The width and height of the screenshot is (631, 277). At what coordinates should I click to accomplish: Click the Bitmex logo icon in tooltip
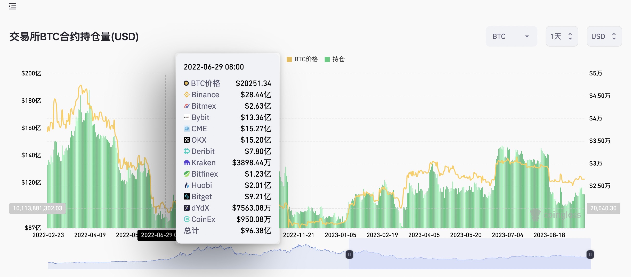pos(187,106)
